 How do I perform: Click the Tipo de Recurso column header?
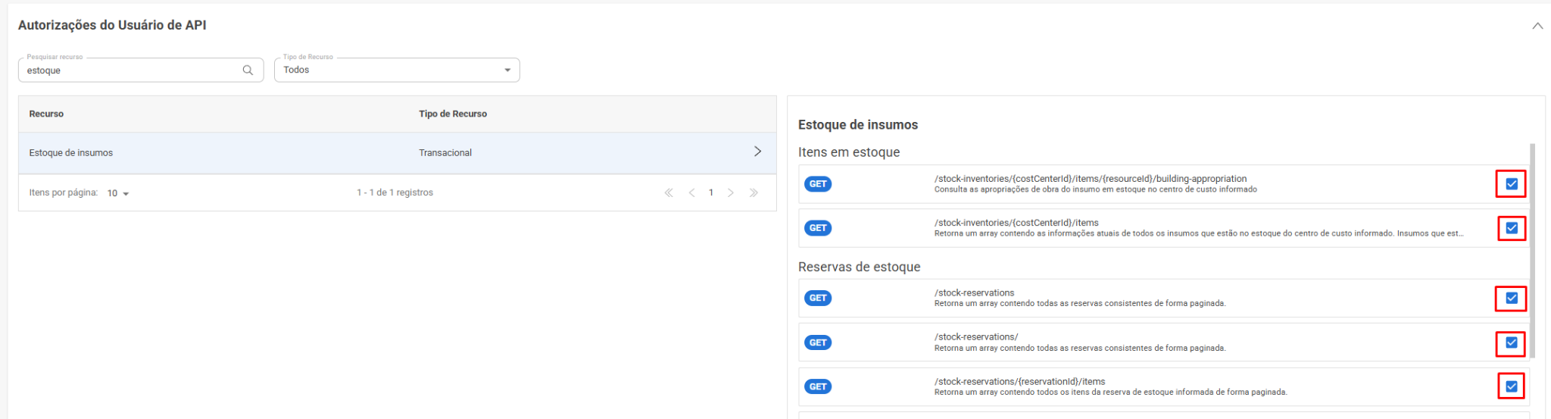click(x=453, y=114)
